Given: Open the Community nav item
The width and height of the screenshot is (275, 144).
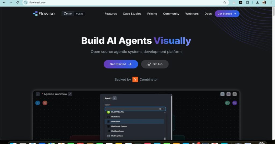Looking at the screenshot, I should click(x=171, y=14).
